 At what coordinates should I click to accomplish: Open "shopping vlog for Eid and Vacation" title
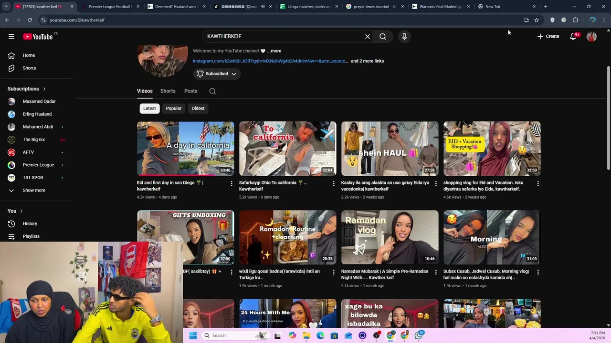(x=483, y=186)
